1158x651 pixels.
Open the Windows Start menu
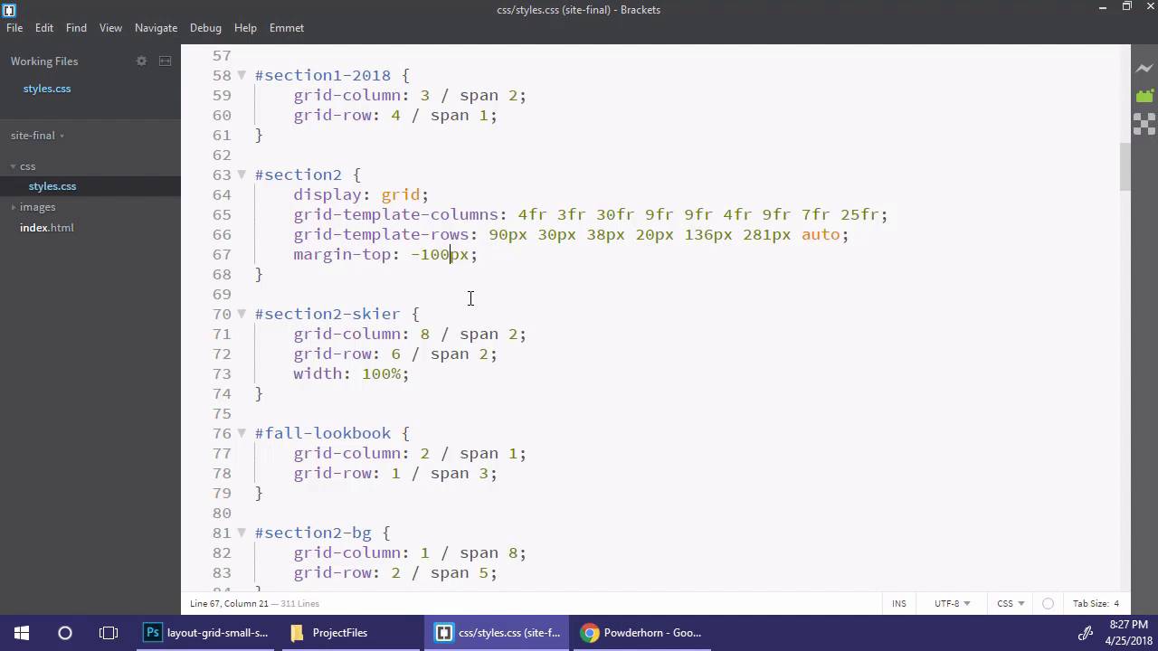click(x=22, y=633)
